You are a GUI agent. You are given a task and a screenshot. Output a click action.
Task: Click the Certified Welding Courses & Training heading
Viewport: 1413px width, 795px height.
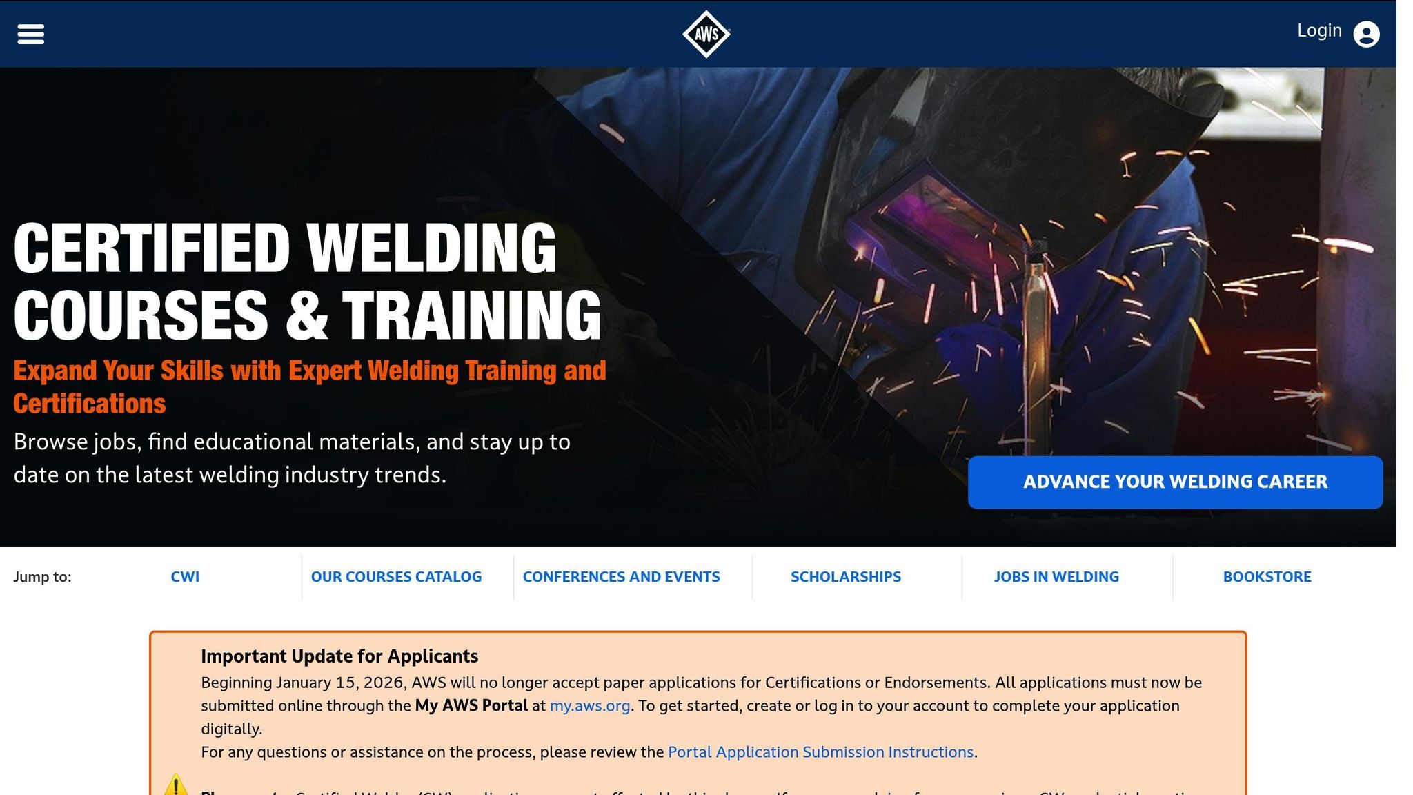(307, 282)
